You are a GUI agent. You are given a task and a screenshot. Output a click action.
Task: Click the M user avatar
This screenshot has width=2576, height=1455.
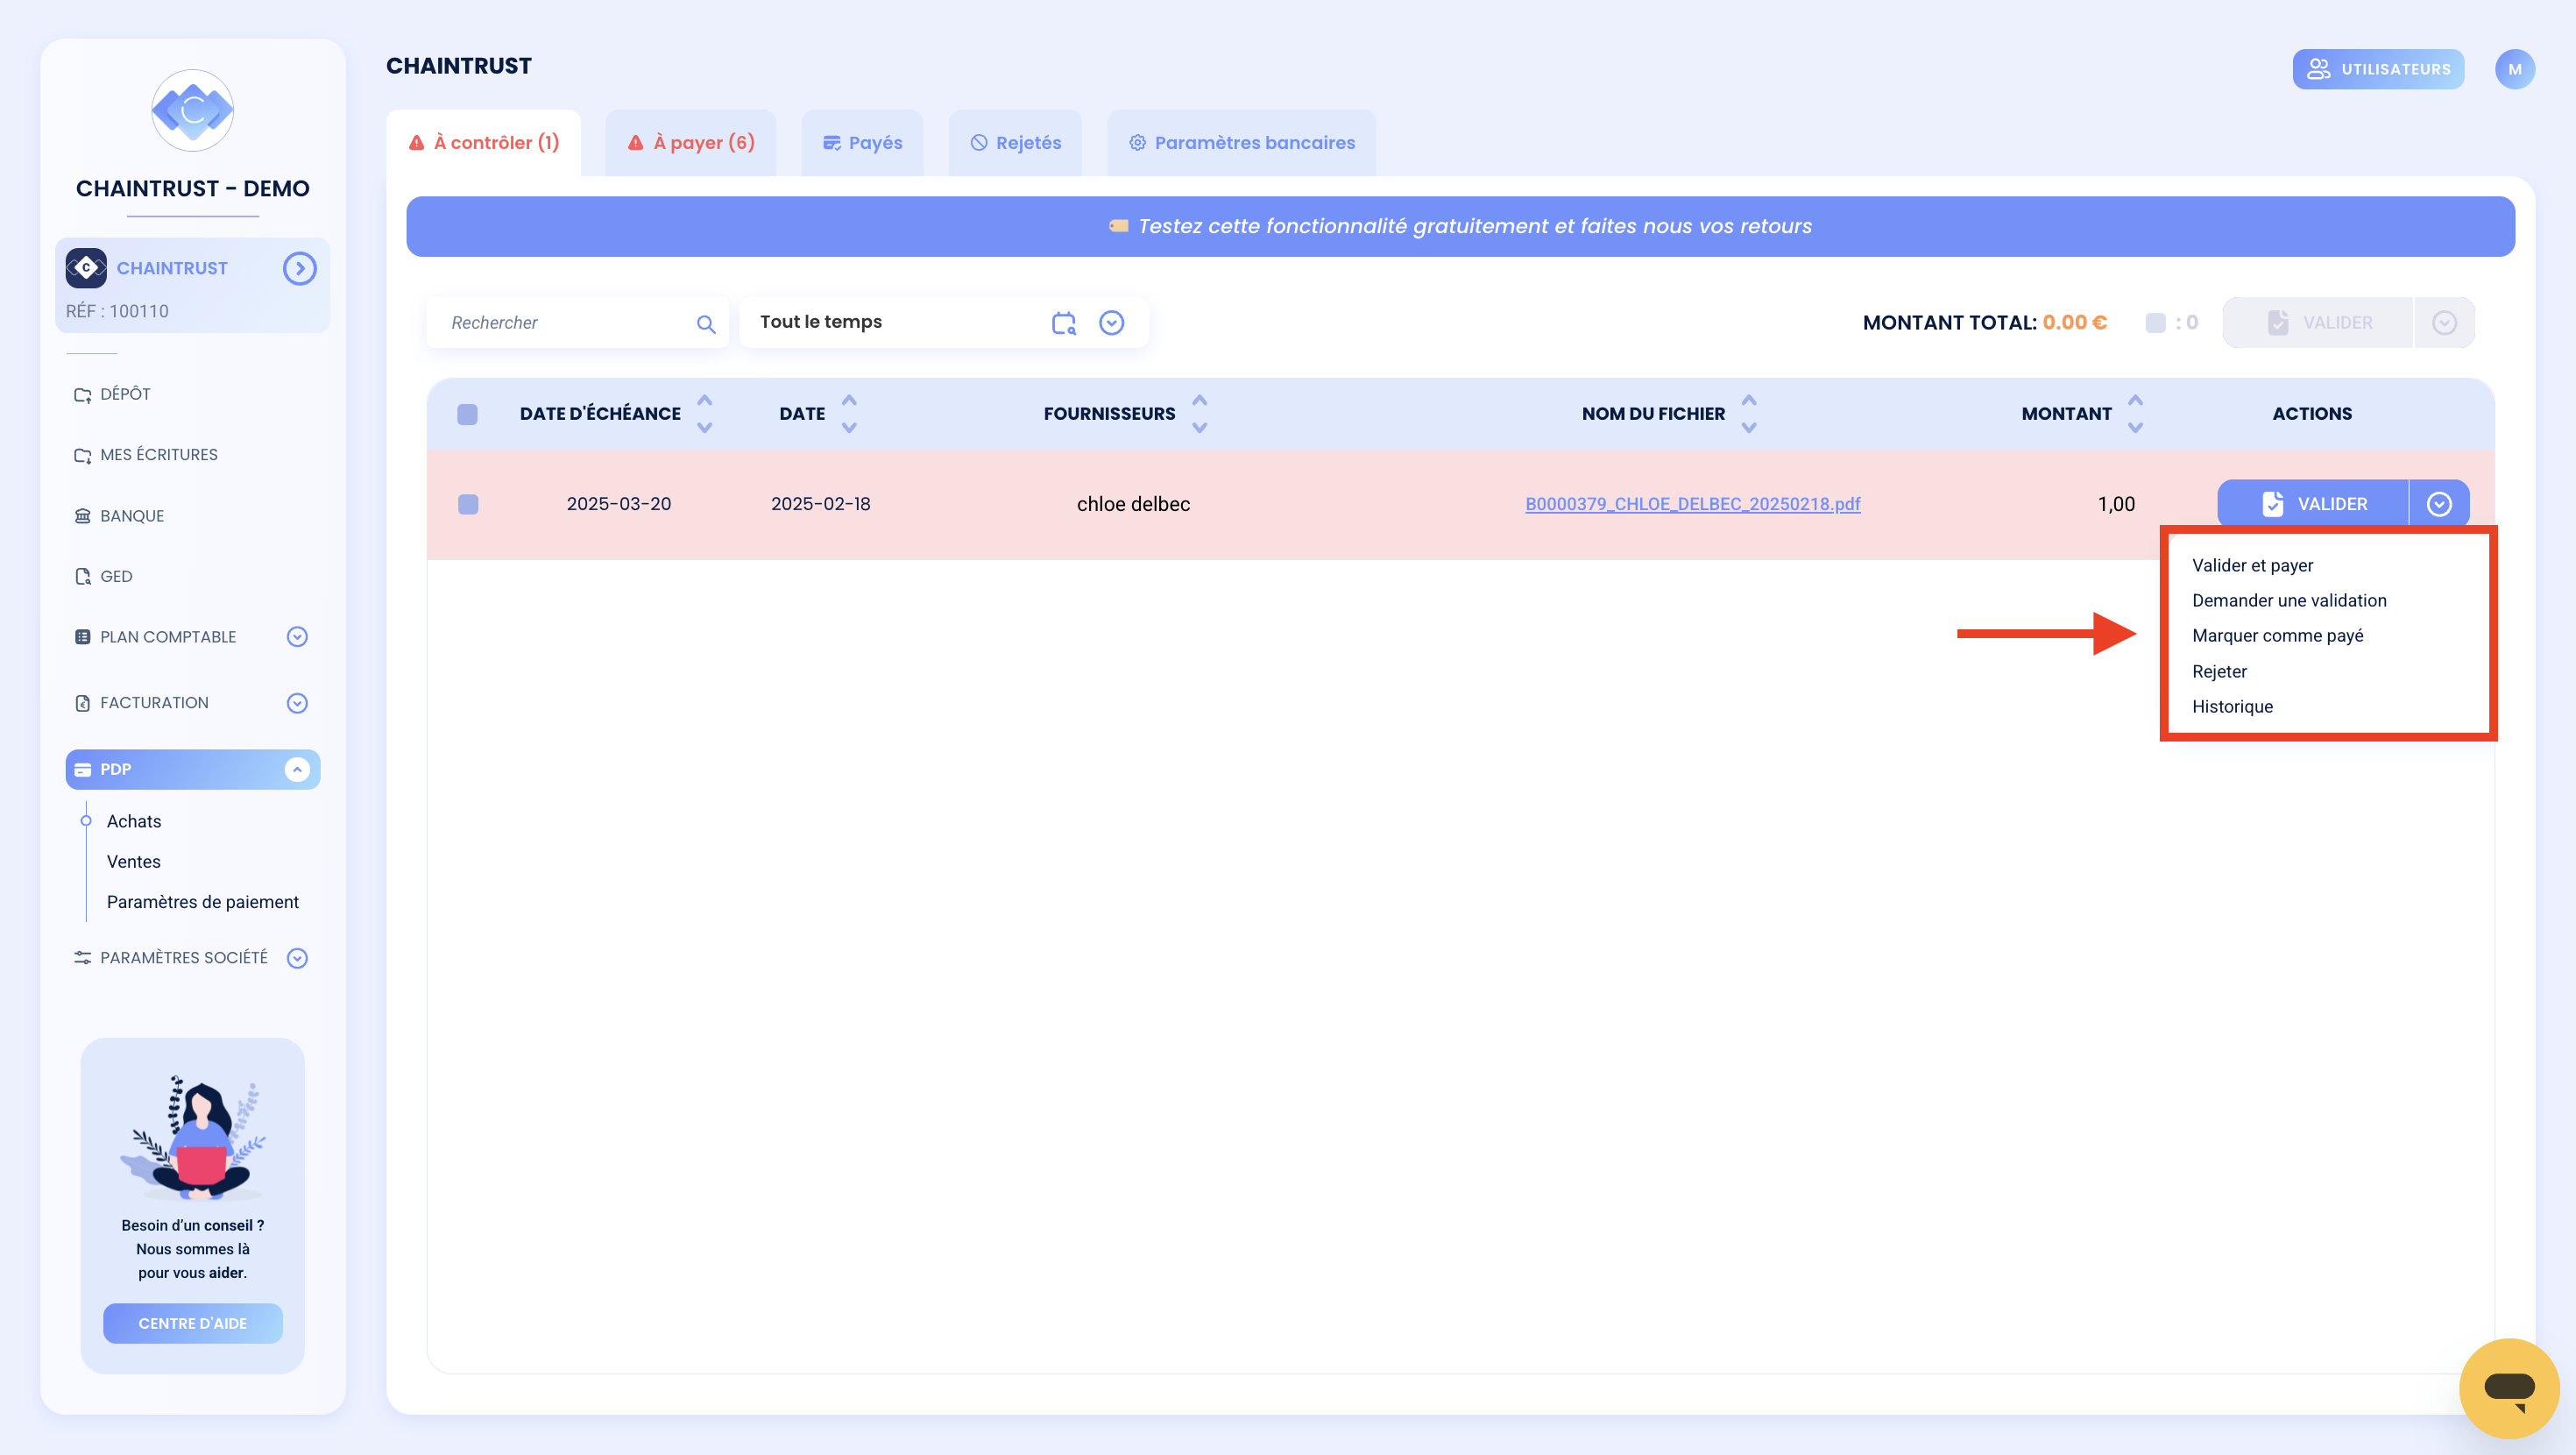[x=2514, y=69]
